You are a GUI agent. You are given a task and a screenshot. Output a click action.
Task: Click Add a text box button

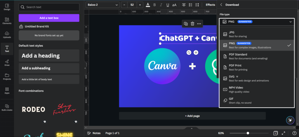[49, 18]
